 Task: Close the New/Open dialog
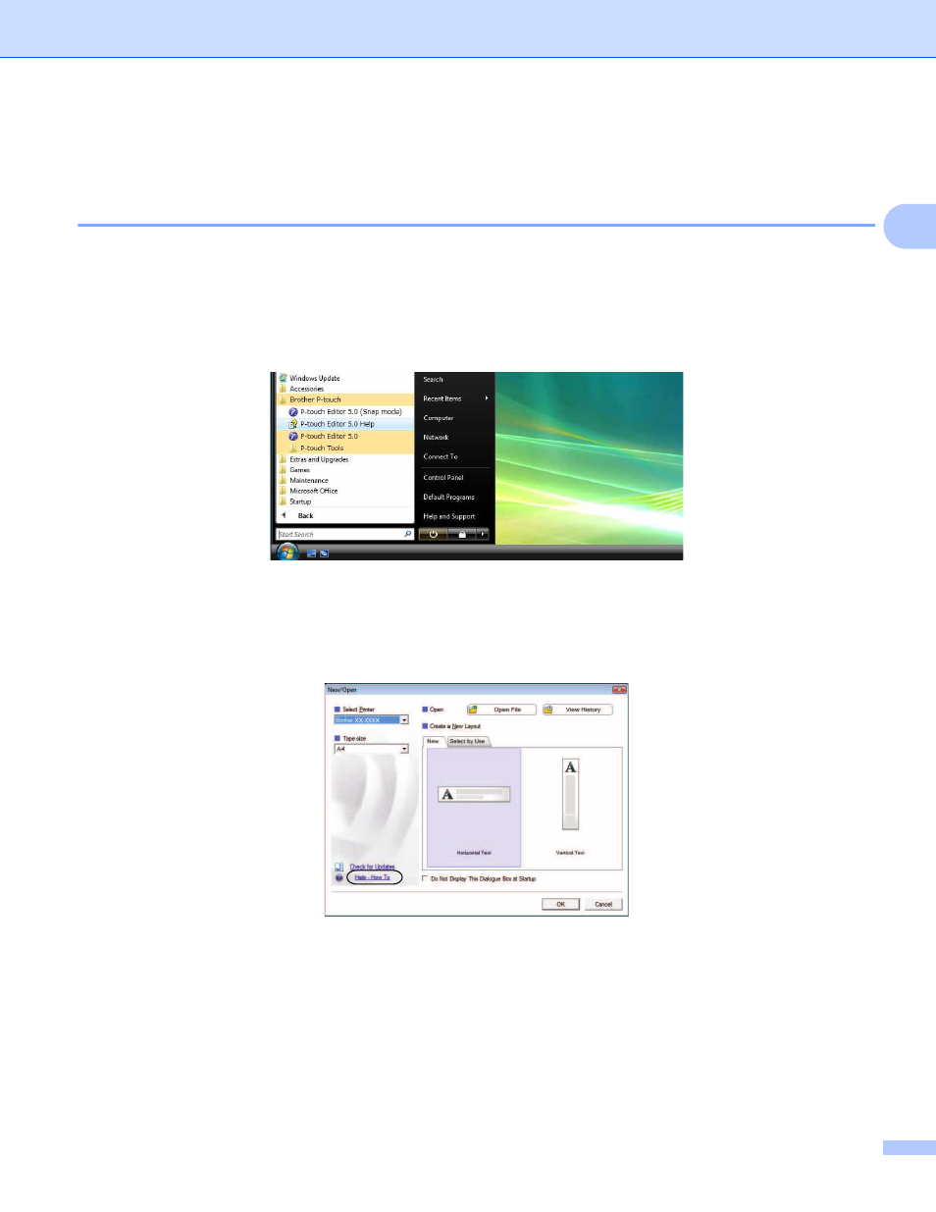click(619, 690)
